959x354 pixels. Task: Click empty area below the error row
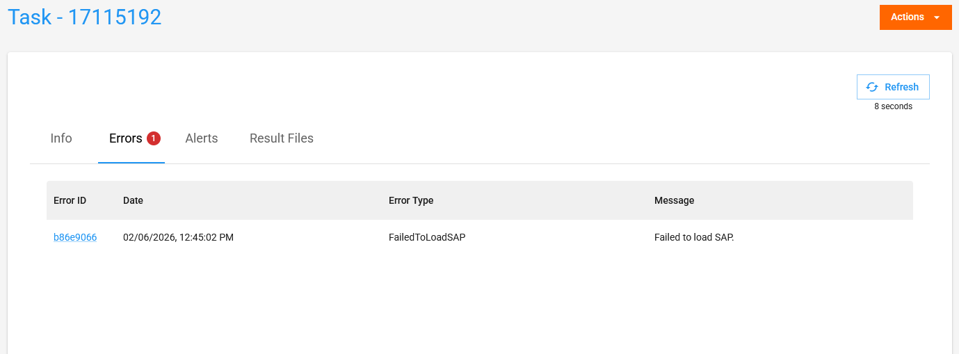[x=478, y=299]
